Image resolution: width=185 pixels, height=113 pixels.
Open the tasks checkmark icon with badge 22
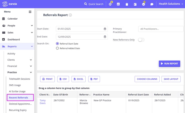tap(143, 4)
